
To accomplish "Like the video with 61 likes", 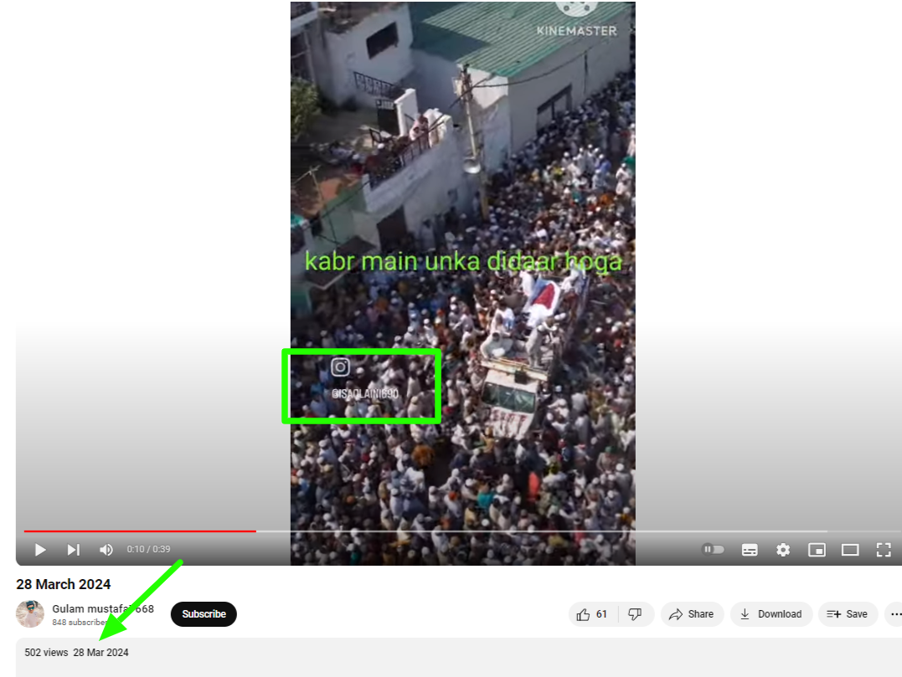I will pyautogui.click(x=592, y=614).
